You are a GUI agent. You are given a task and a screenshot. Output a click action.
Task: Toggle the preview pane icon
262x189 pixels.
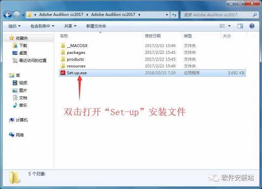coord(240,26)
